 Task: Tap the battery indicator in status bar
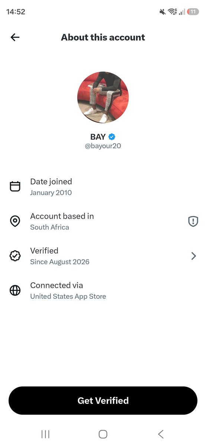[x=193, y=12]
